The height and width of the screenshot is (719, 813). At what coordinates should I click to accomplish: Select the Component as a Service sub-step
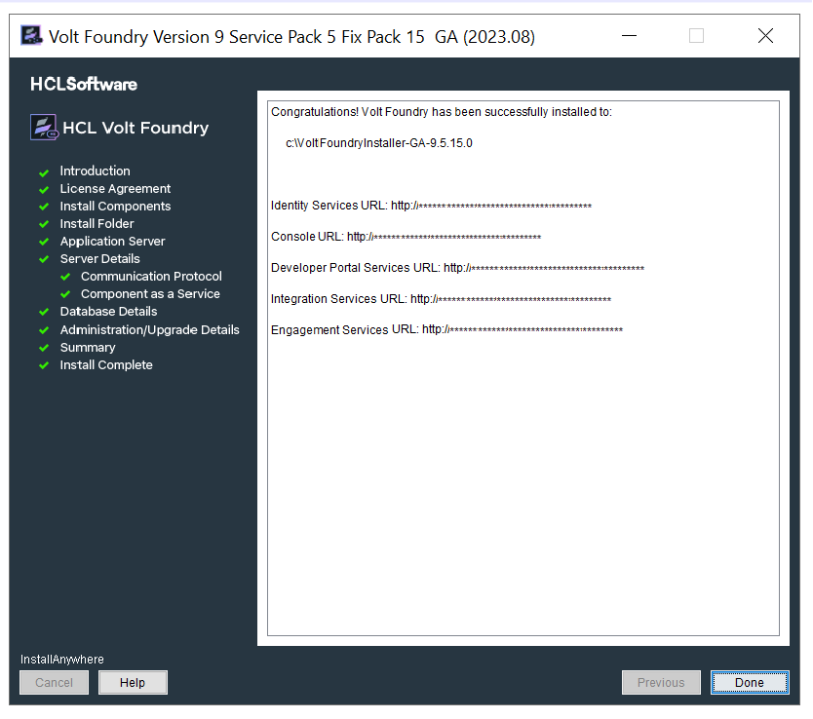[x=150, y=293]
